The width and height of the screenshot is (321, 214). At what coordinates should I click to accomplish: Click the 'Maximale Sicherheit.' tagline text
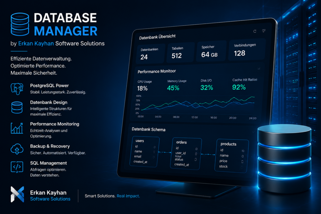point(34,73)
